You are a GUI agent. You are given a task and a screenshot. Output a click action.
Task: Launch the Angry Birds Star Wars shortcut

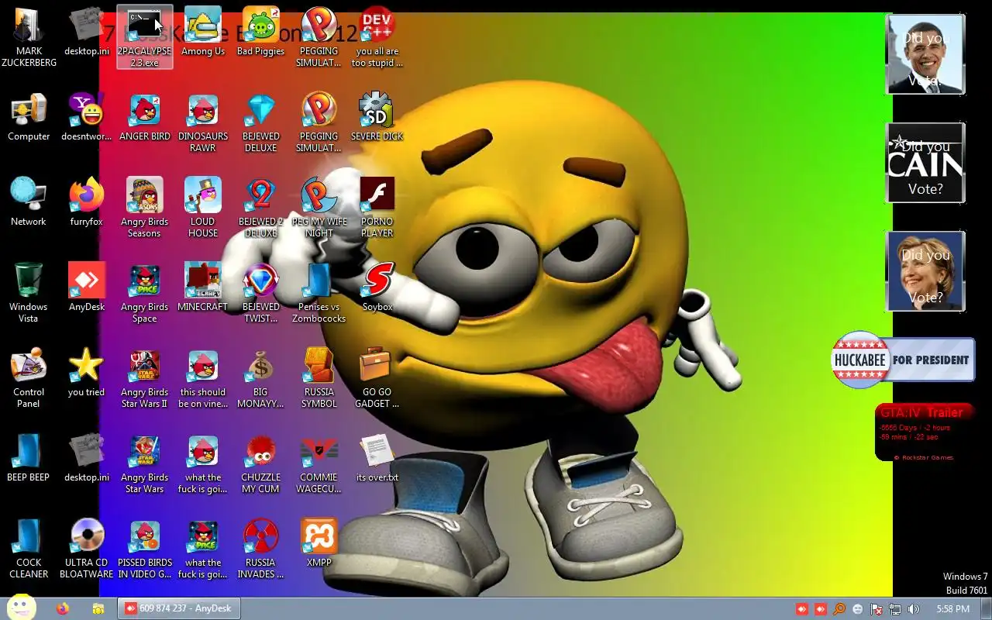[x=145, y=463]
